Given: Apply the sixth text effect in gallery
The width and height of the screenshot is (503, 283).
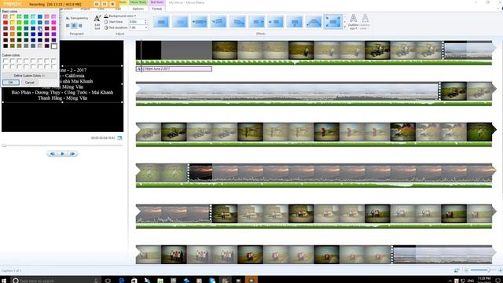Looking at the screenshot, I should (257, 22).
